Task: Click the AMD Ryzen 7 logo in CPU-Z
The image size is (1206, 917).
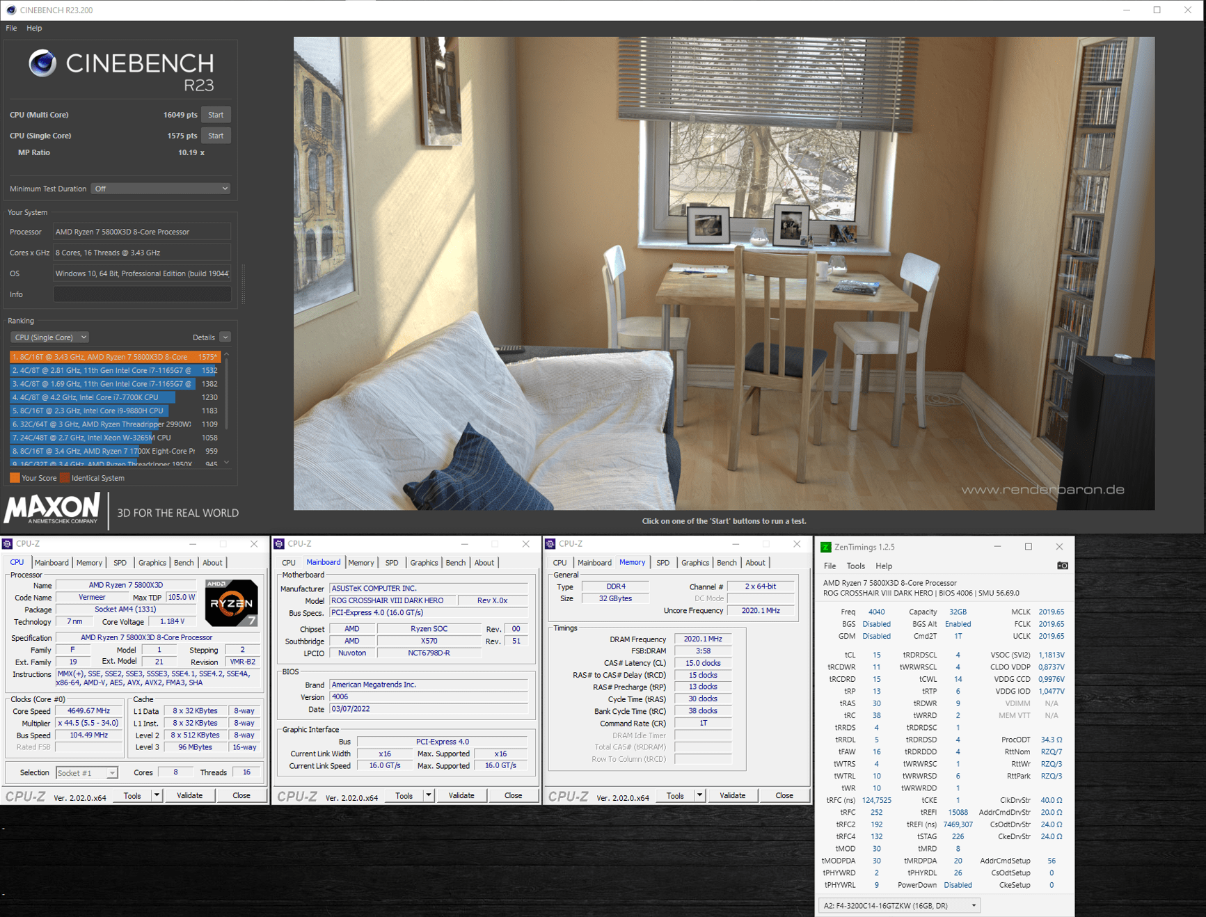Action: tap(232, 603)
